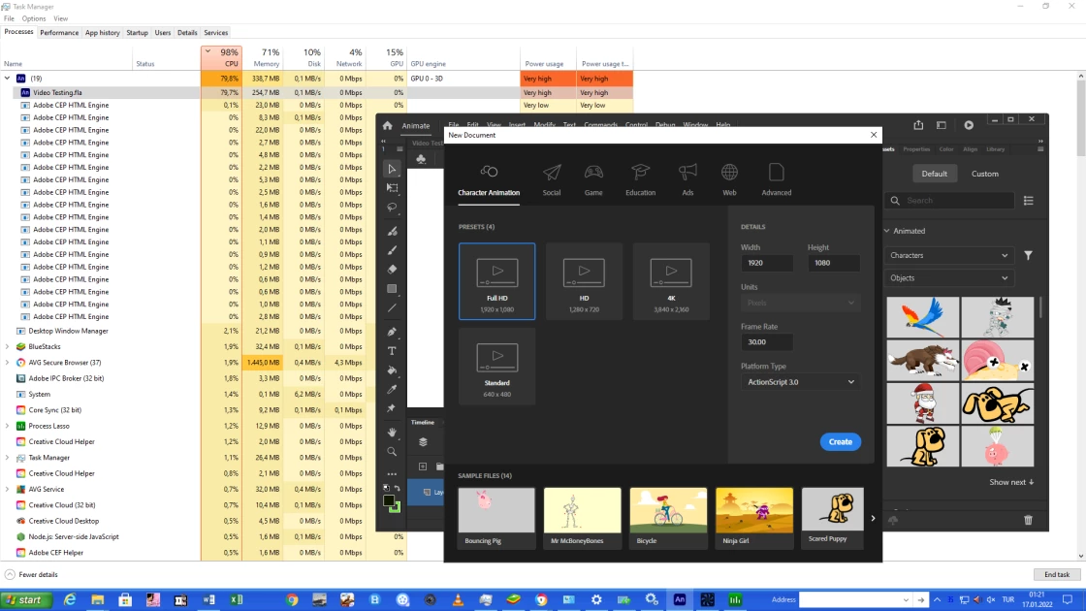Select the Zoom magnifier tool in Animate

(x=392, y=452)
